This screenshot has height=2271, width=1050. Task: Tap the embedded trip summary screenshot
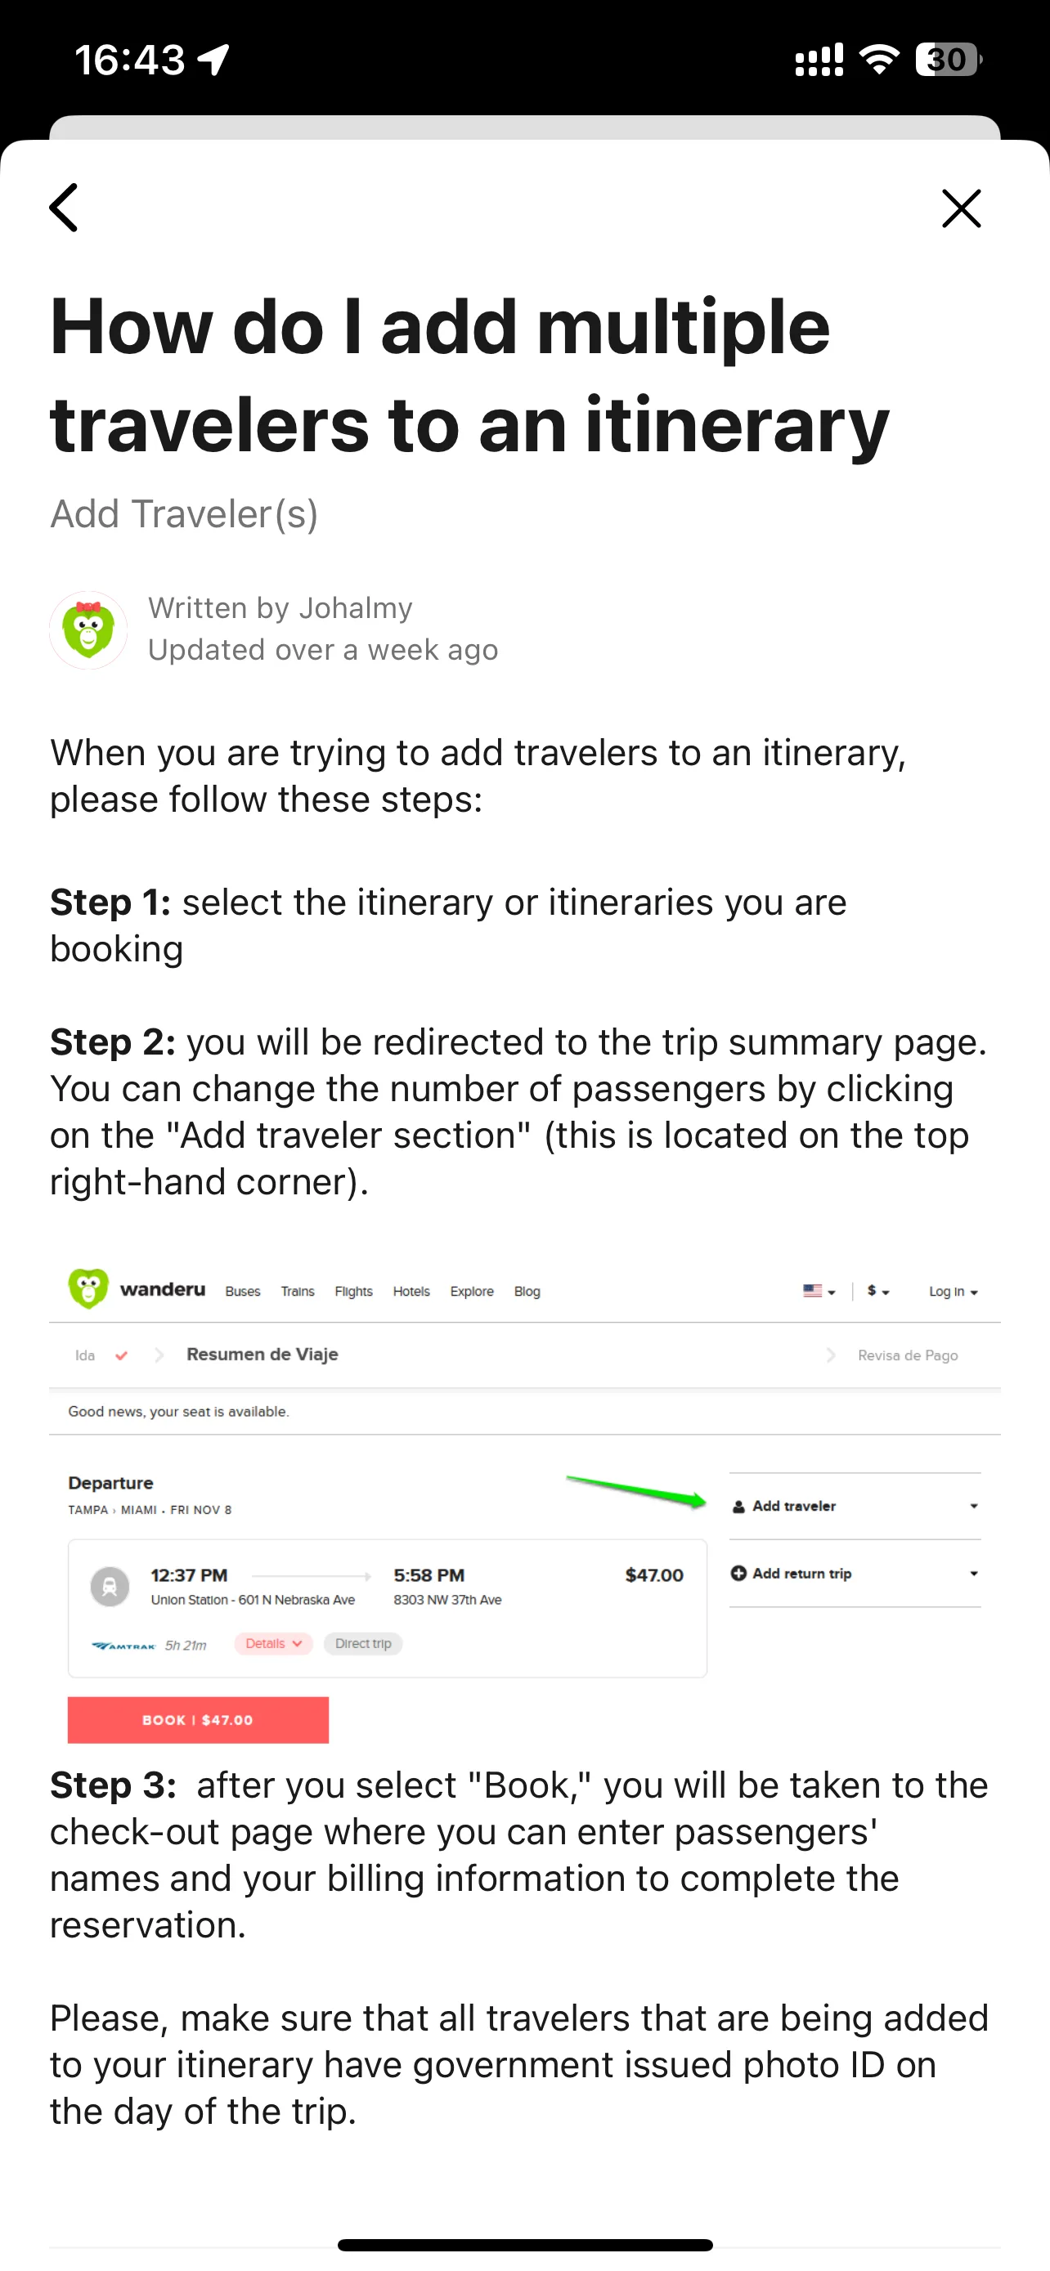(524, 1502)
